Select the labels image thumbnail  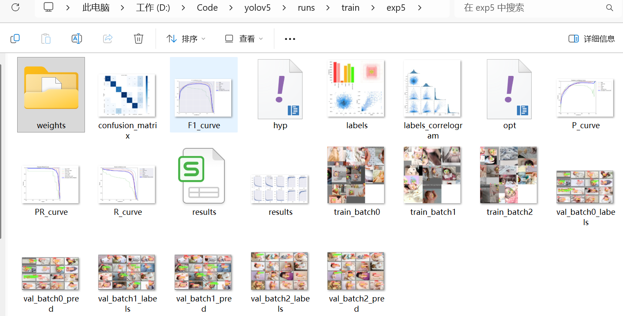point(356,88)
